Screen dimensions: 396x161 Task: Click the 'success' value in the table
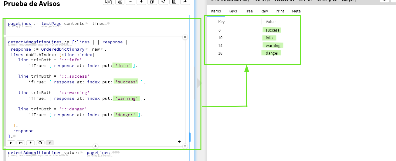click(272, 30)
